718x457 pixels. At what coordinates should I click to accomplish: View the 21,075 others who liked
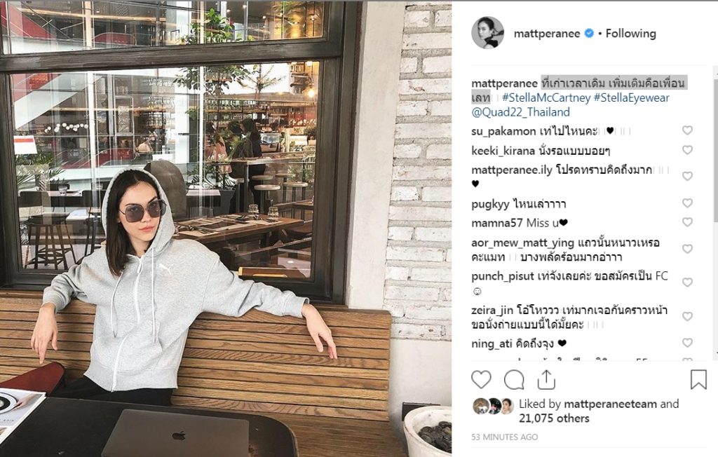554,418
